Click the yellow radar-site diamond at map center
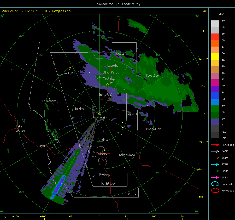 pyautogui.click(x=100, y=114)
